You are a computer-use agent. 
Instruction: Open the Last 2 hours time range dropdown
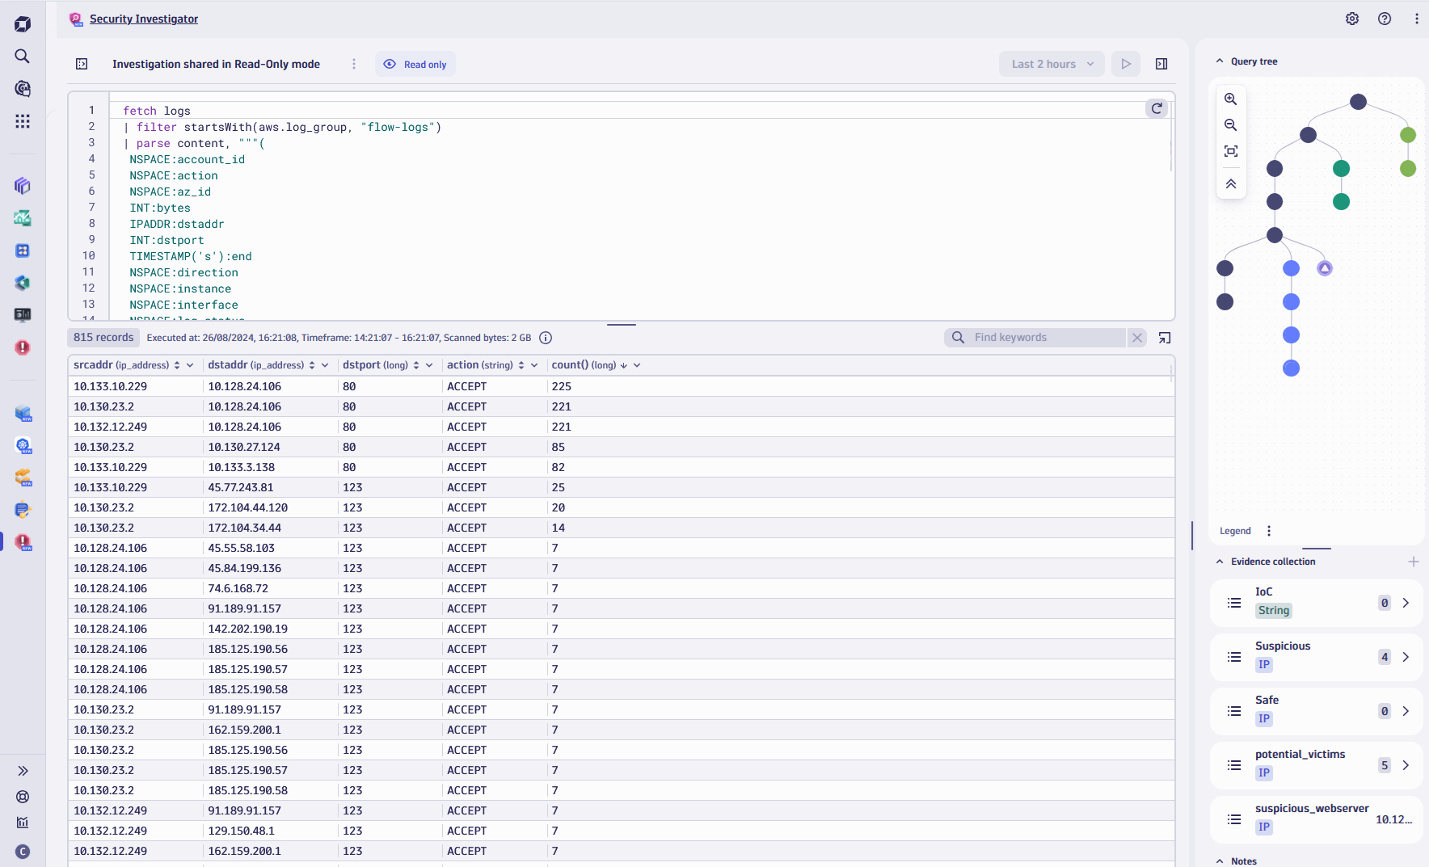1051,64
